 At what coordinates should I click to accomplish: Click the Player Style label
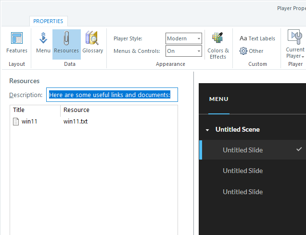pos(128,38)
